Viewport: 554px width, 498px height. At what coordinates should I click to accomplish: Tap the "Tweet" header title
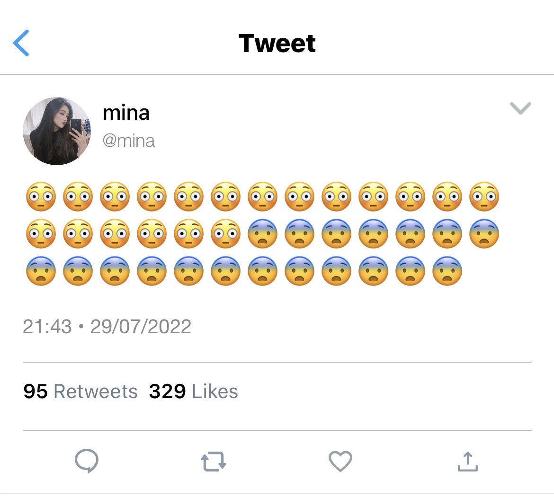click(277, 44)
